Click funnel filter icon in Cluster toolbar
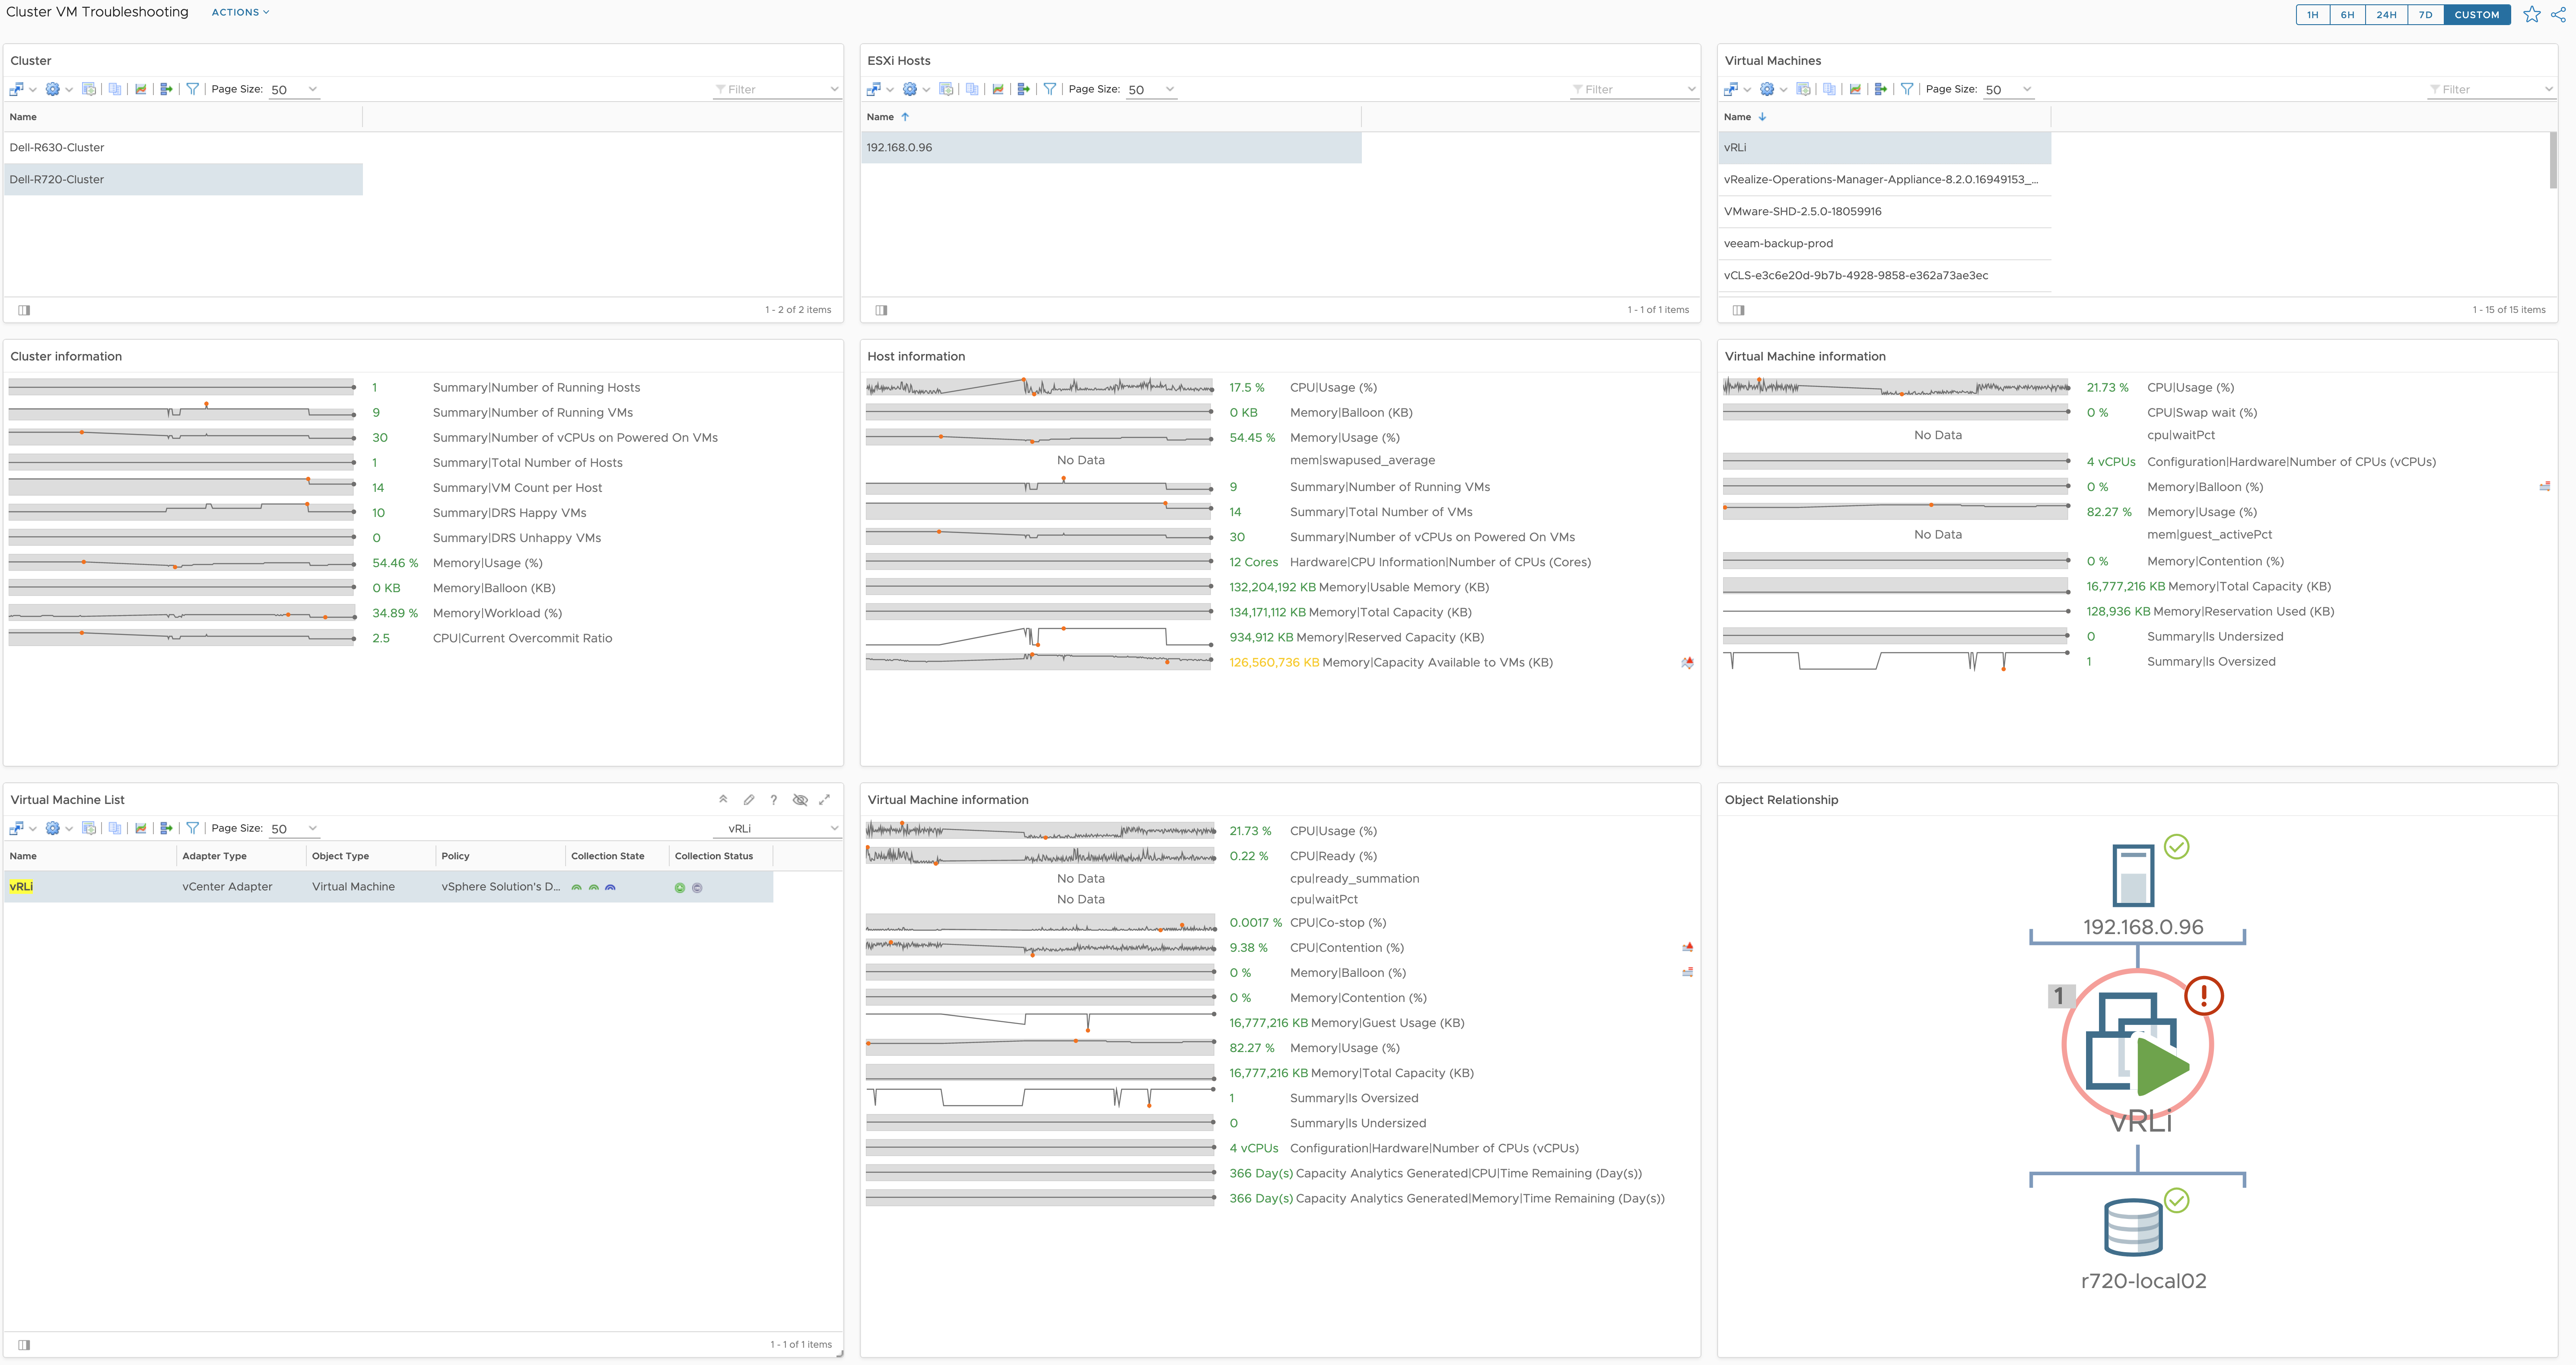2576x1365 pixels. pos(193,89)
